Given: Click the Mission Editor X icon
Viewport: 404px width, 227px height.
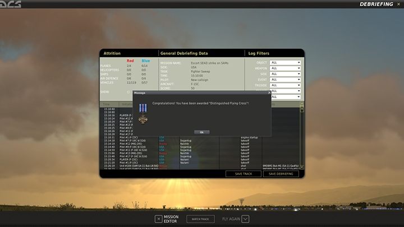Looking at the screenshot, I should pyautogui.click(x=159, y=219).
